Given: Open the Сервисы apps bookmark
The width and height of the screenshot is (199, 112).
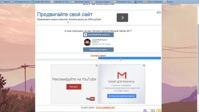Looking at the screenshot, I should click(5, 2).
